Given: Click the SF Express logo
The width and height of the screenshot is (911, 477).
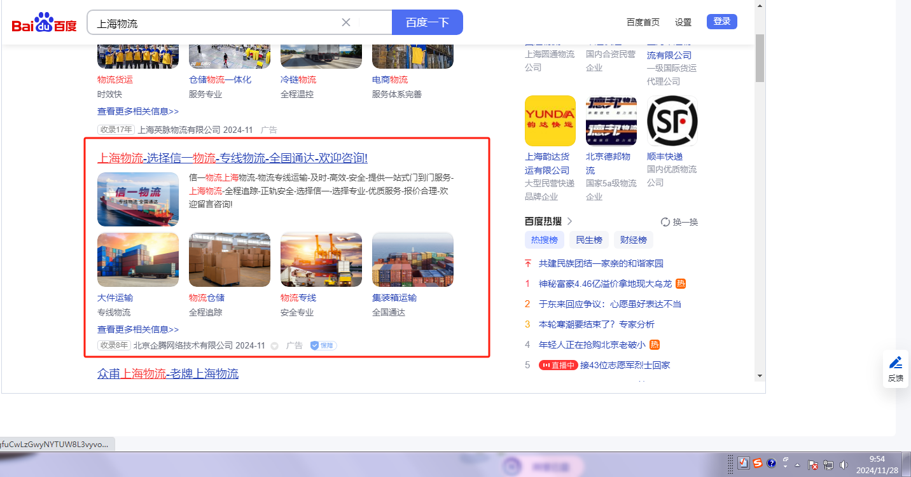Looking at the screenshot, I should (x=672, y=121).
